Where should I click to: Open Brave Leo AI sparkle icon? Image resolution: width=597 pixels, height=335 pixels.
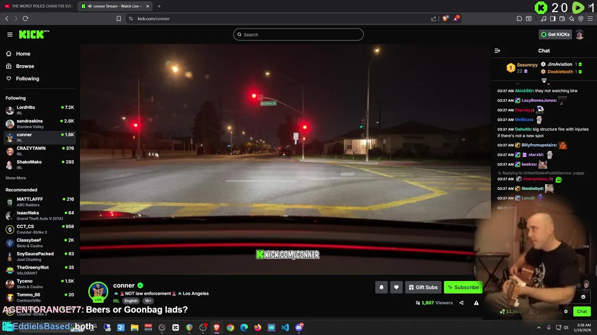571,19
